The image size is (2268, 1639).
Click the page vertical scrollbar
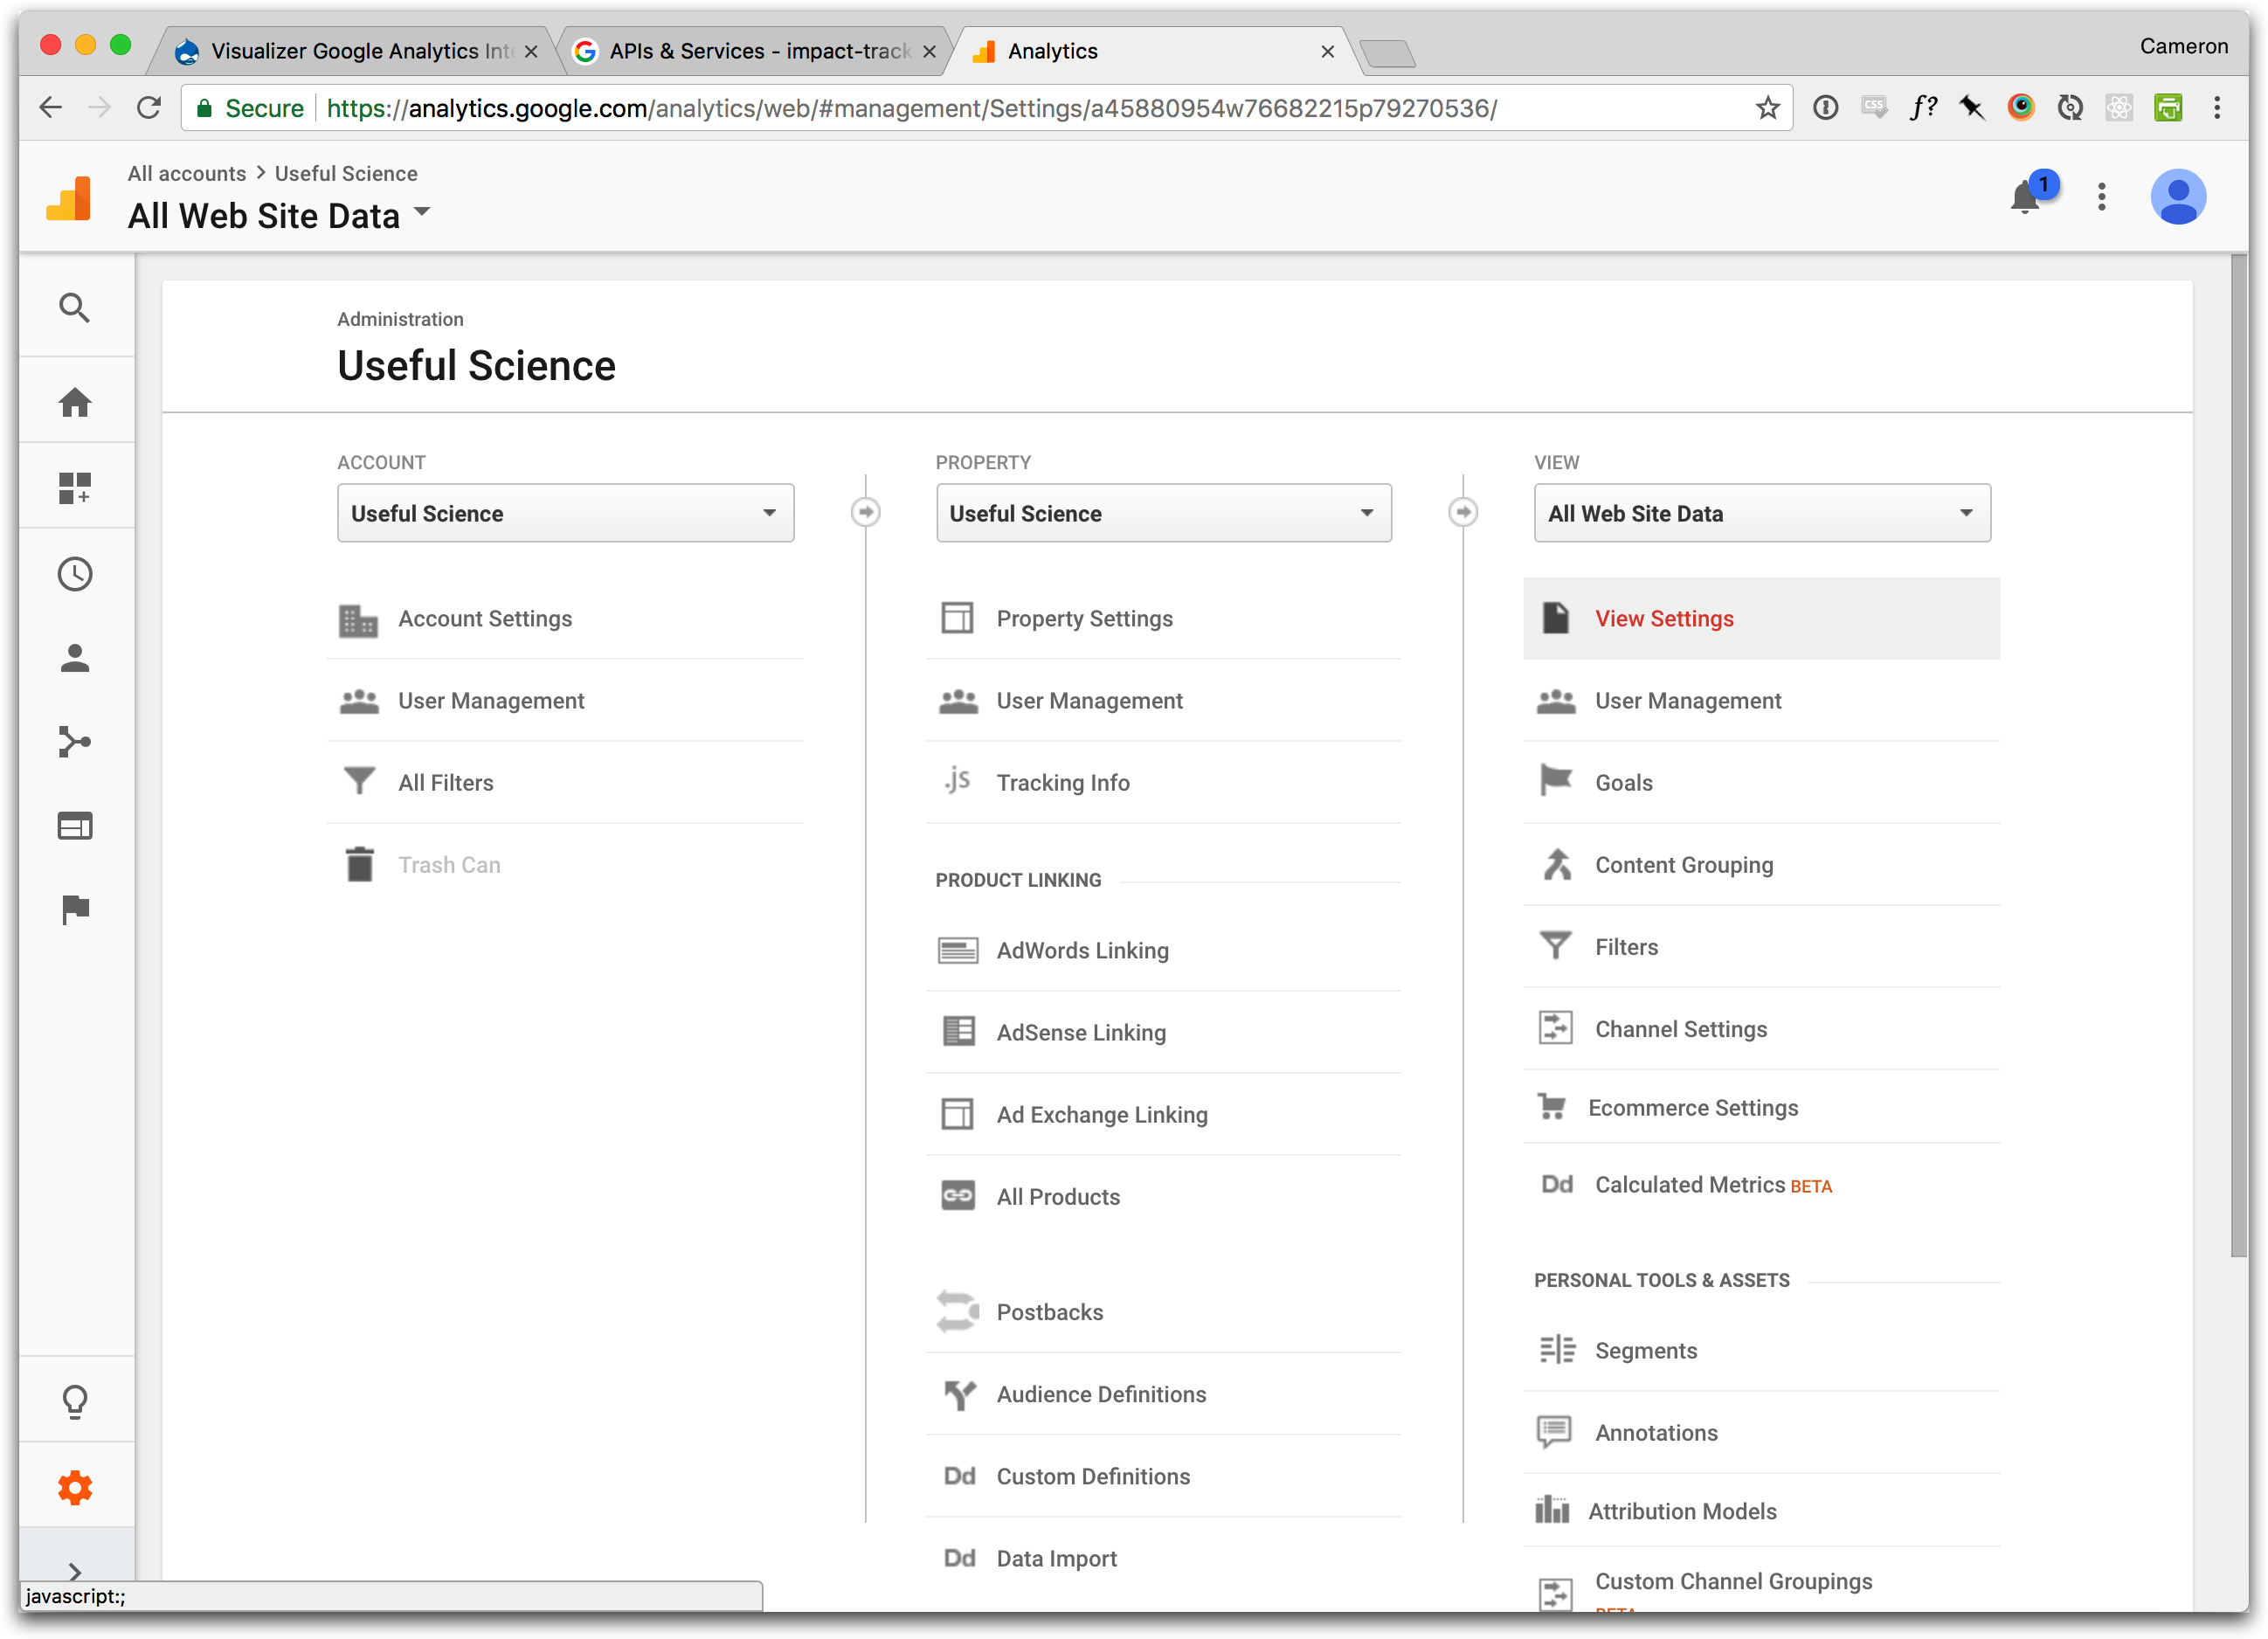point(2238,760)
